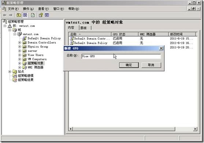The image size is (204, 143).
Task: Click the forest icon next to 林: vmtest.com
Action: click(10, 26)
